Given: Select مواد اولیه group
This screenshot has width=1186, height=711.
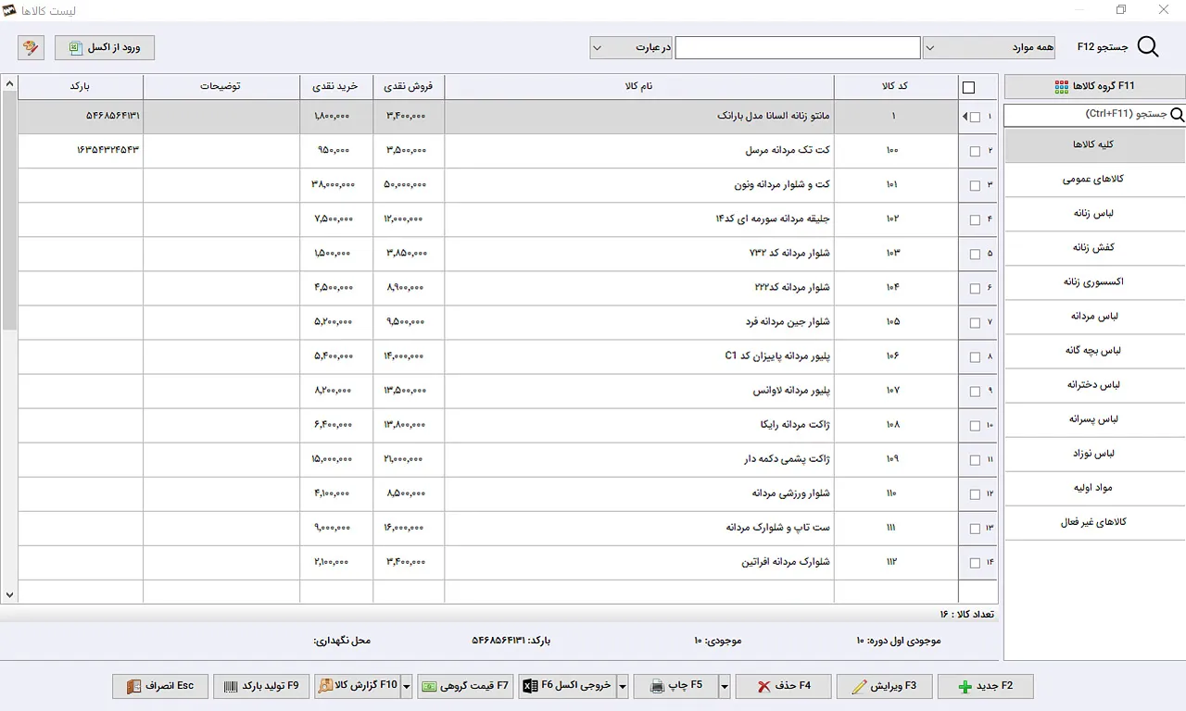Looking at the screenshot, I should pos(1094,488).
